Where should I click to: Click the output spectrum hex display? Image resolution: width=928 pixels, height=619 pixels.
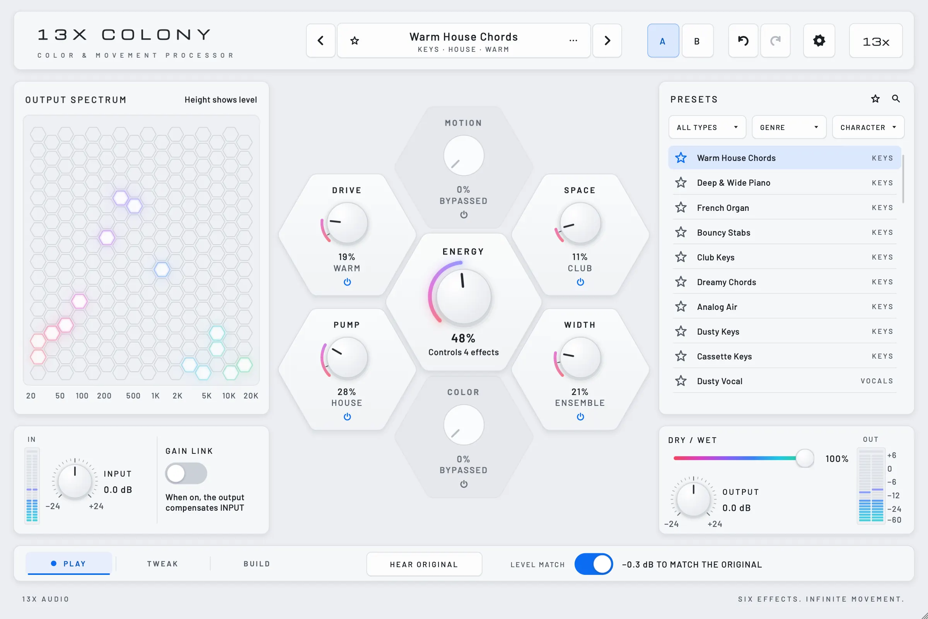coord(141,250)
